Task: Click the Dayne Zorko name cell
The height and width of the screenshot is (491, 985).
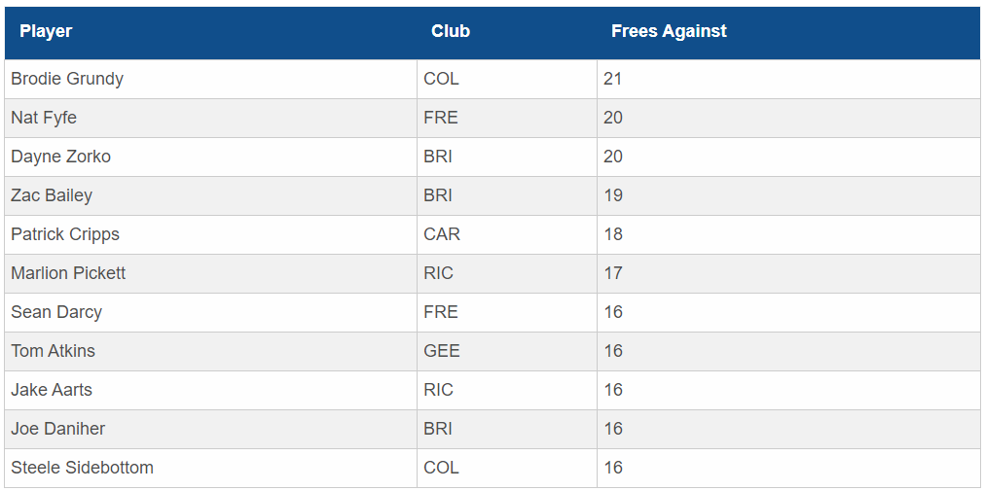Action: pyautogui.click(x=210, y=157)
